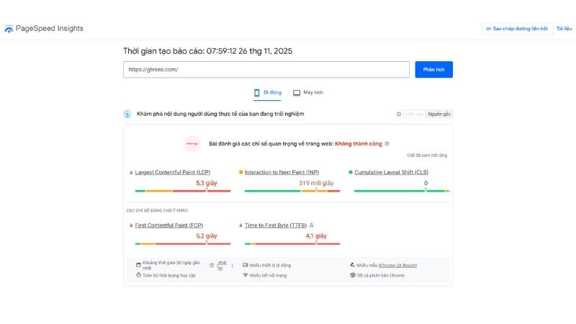576x324 pixels.
Task: Click the 319 mili giây INP value
Action: (316, 183)
